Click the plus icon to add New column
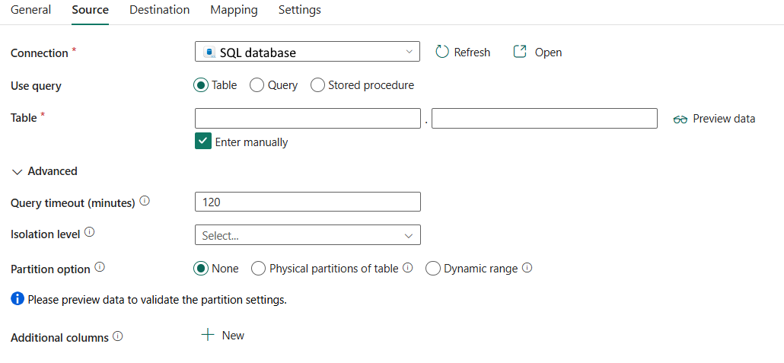Screen dimensions: 784x363 pos(208,335)
